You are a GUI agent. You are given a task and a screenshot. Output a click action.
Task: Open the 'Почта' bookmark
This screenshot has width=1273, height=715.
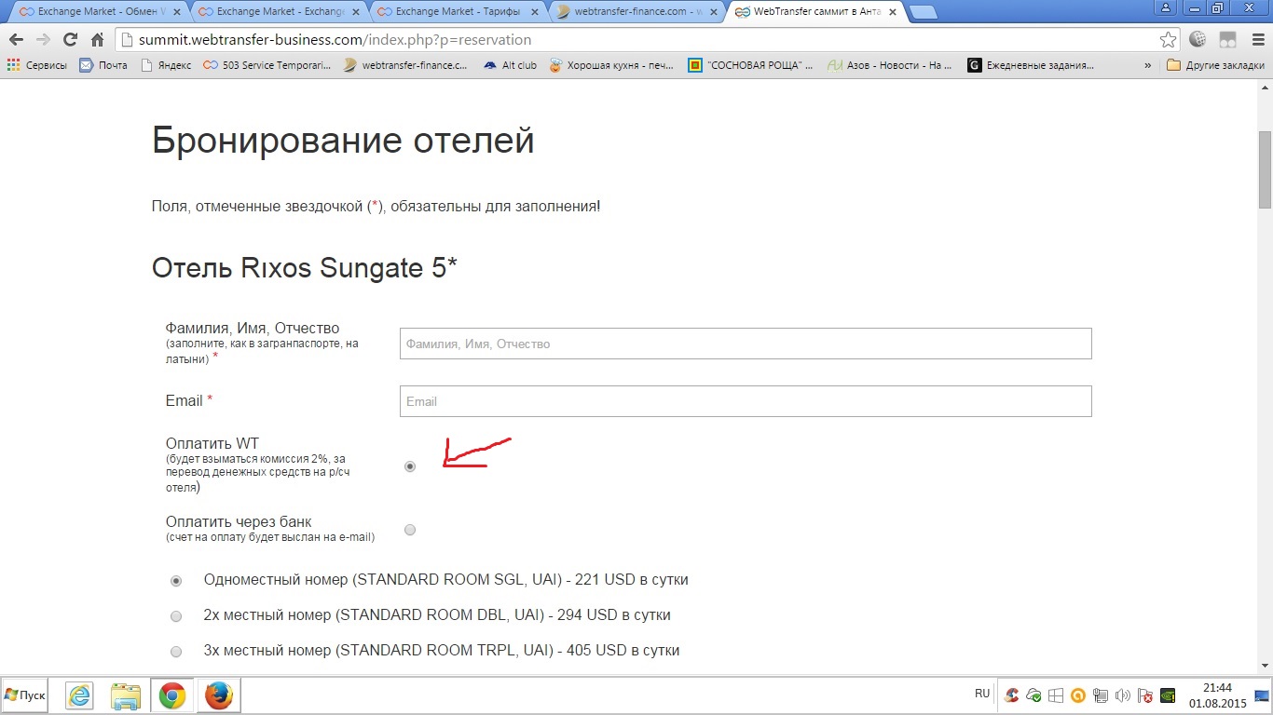(103, 65)
